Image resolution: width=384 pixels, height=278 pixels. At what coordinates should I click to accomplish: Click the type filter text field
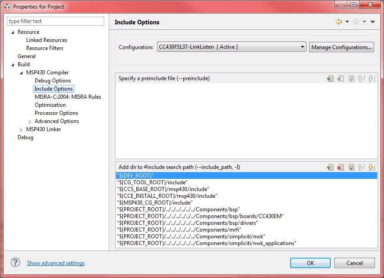click(55, 21)
